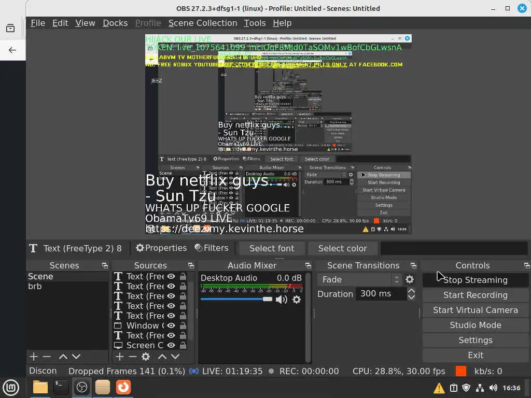531x398 pixels.
Task: Pop out the Controls dock
Action: (x=527, y=266)
